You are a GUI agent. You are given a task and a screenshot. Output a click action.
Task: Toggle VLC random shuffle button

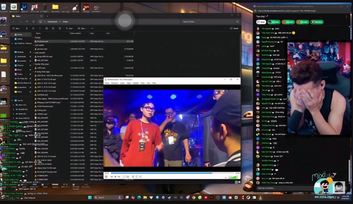(140, 177)
